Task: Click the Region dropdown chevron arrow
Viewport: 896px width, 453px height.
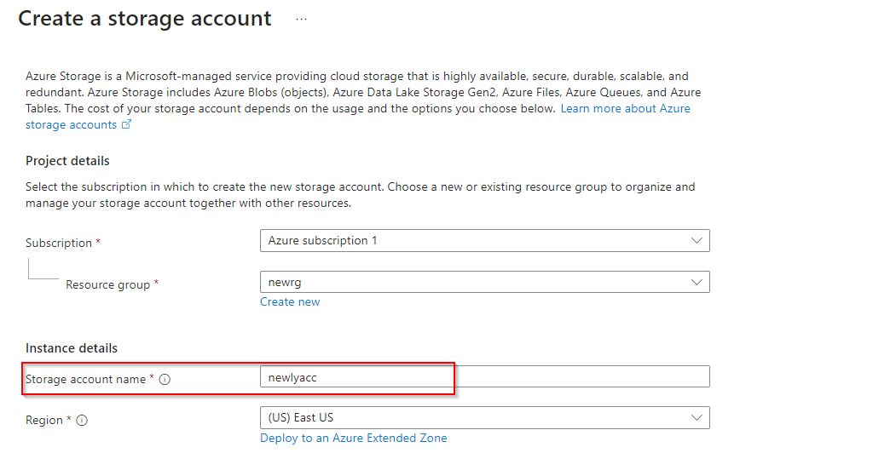Action: click(x=697, y=417)
